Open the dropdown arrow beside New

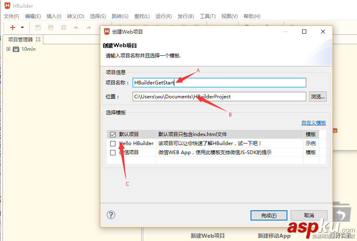tap(22, 27)
